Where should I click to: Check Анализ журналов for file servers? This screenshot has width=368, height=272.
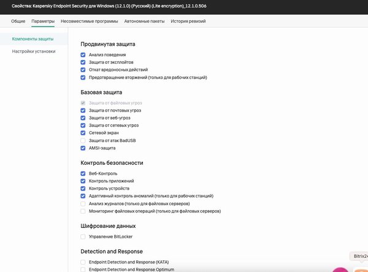(x=83, y=203)
